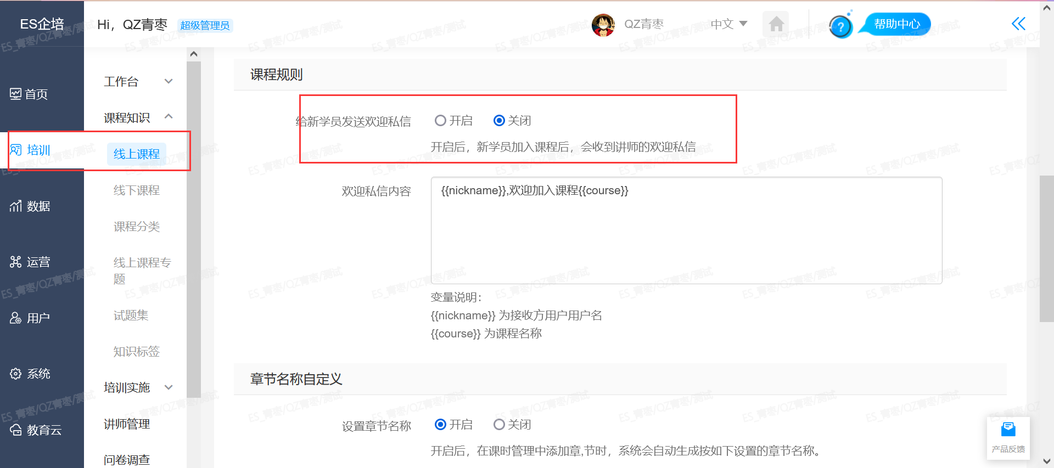The width and height of the screenshot is (1054, 468).
Task: Open 讲师管理 menu link
Action: pos(127,424)
